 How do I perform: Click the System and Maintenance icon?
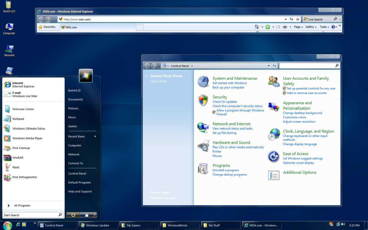203,82
